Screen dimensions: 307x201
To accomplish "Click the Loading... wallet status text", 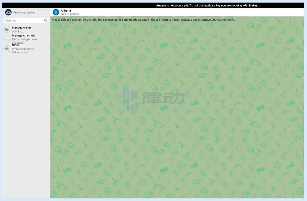I will [x=18, y=31].
